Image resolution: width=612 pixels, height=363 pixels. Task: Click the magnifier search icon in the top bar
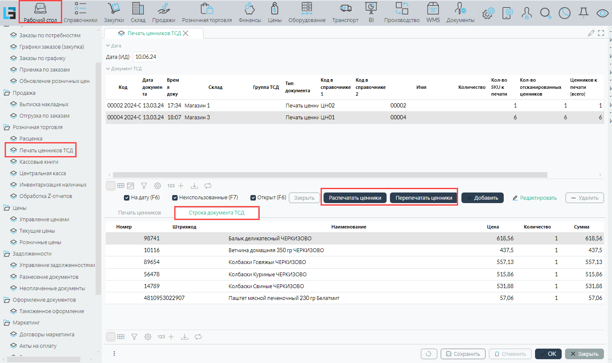coord(546,13)
